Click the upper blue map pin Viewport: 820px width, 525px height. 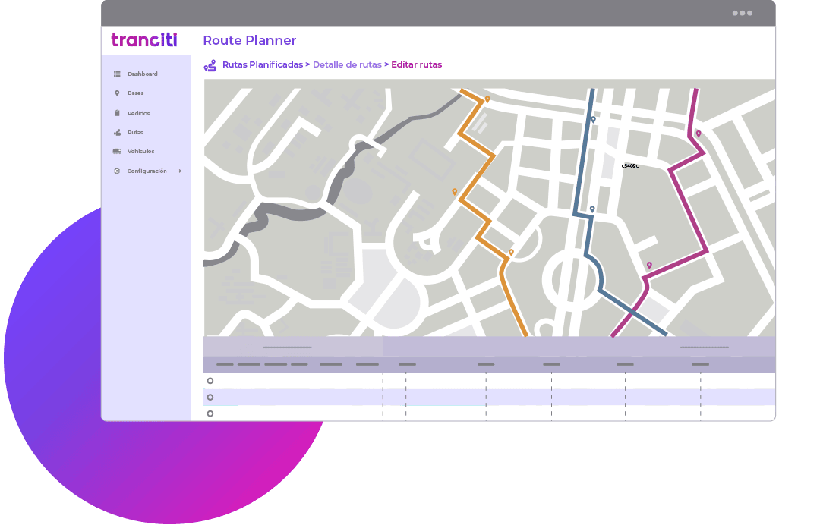point(593,120)
